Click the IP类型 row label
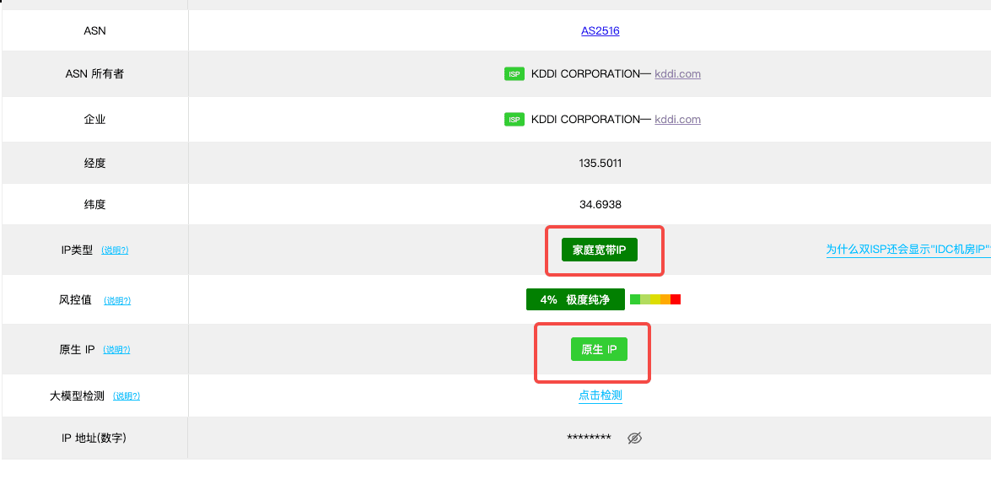 pos(77,250)
